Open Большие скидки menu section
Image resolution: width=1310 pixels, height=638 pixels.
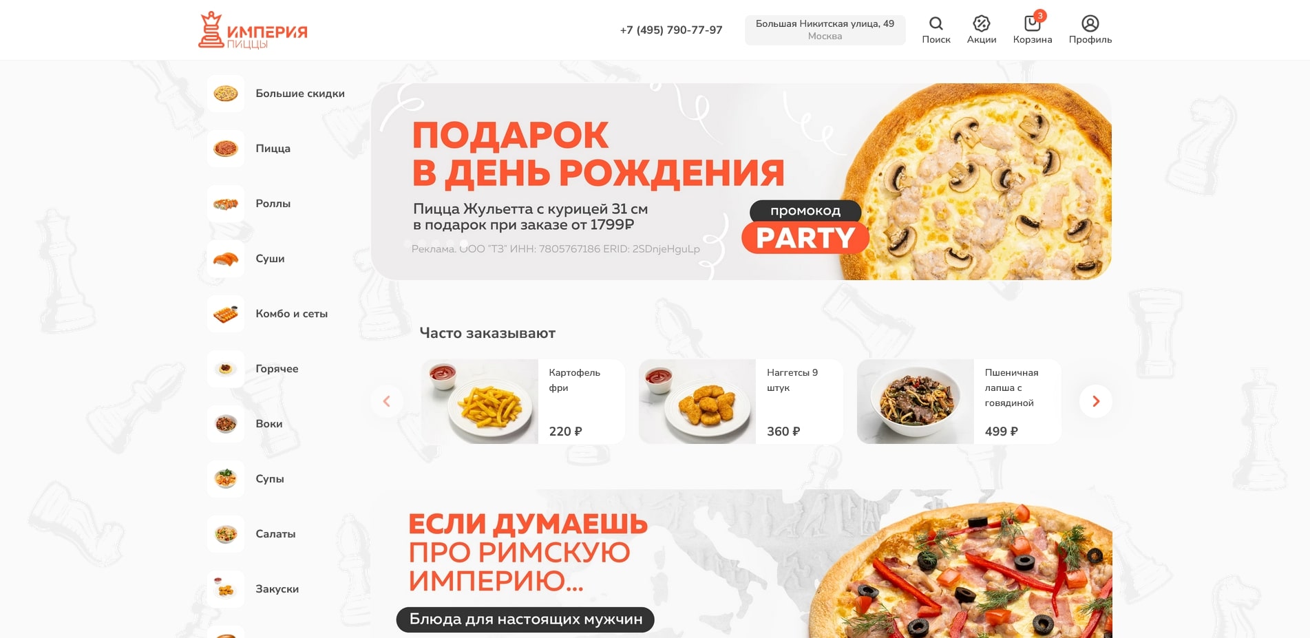[x=300, y=94]
